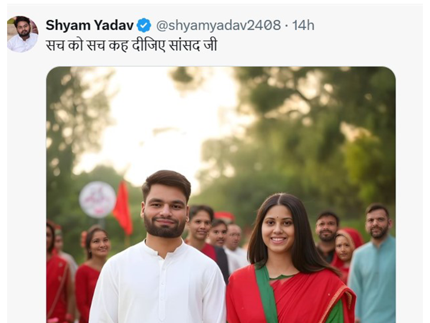Click the man wearing the teal kurta
This screenshot has width=430, height=323.
pyautogui.click(x=374, y=263)
